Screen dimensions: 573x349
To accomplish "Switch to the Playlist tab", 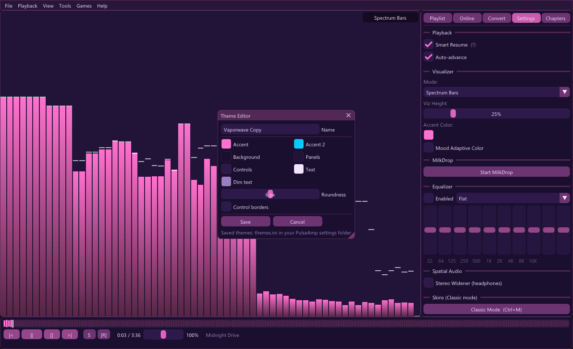I will [x=437, y=18].
